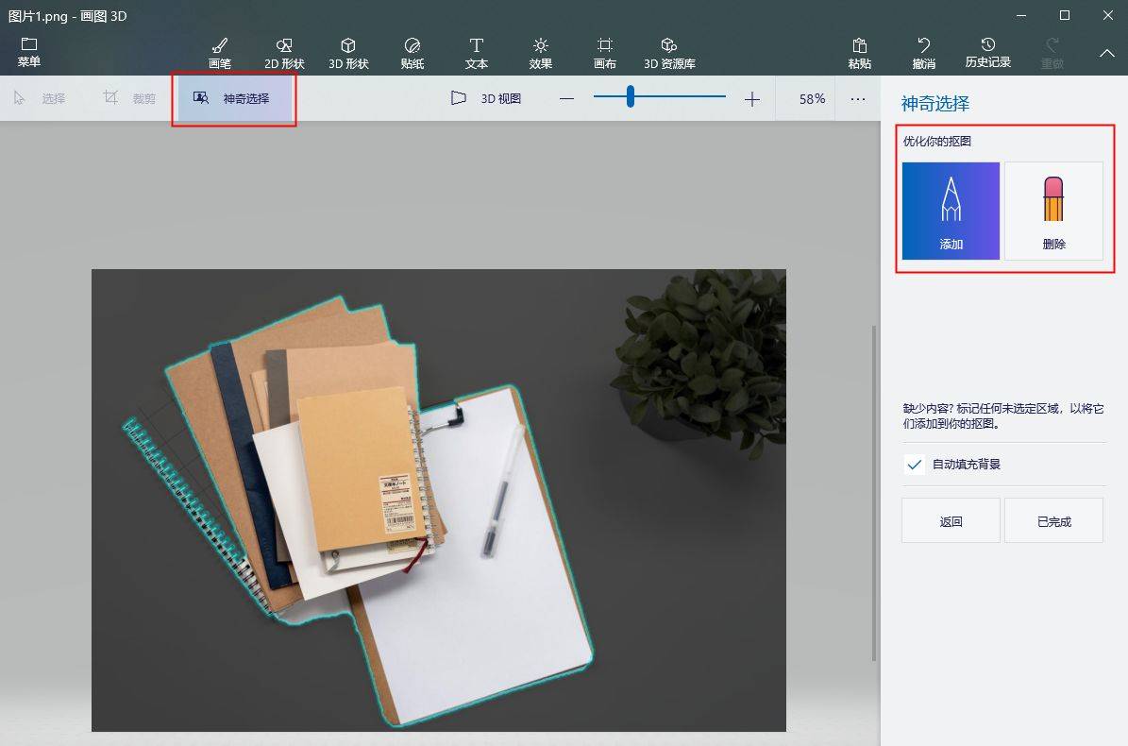Click the 粘贴 paste icon

(860, 52)
